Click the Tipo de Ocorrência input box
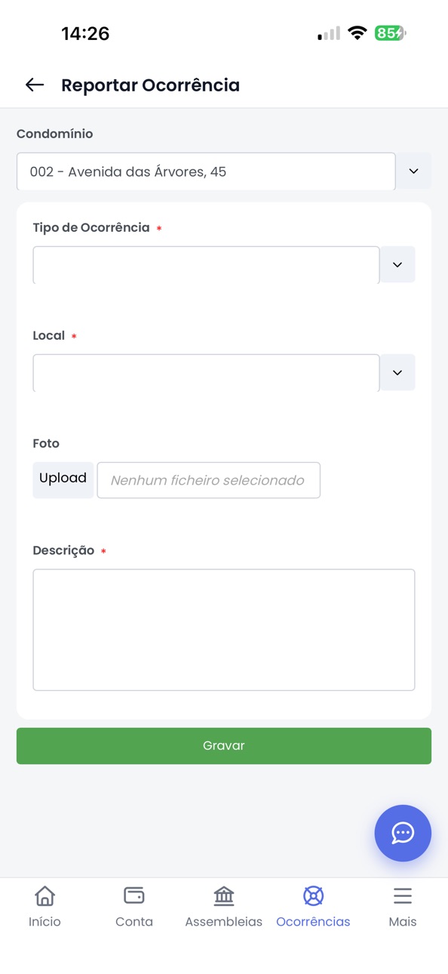448x974 pixels. 206,265
